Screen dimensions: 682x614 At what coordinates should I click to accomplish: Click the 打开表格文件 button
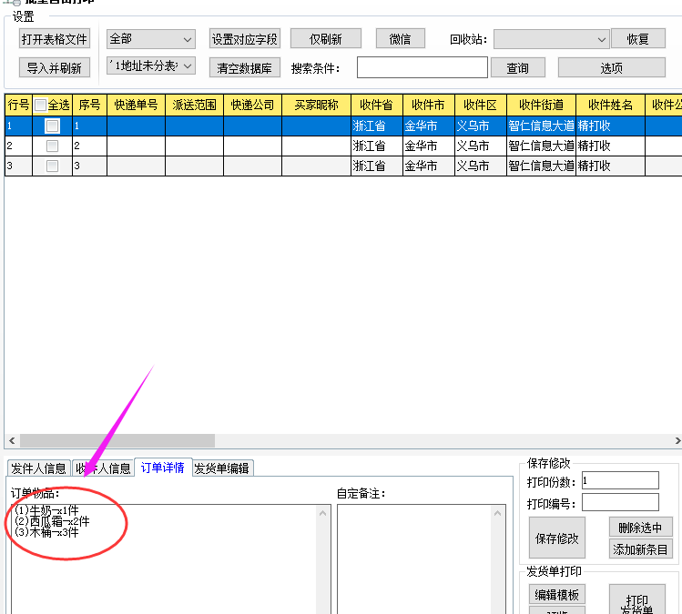pyautogui.click(x=55, y=39)
